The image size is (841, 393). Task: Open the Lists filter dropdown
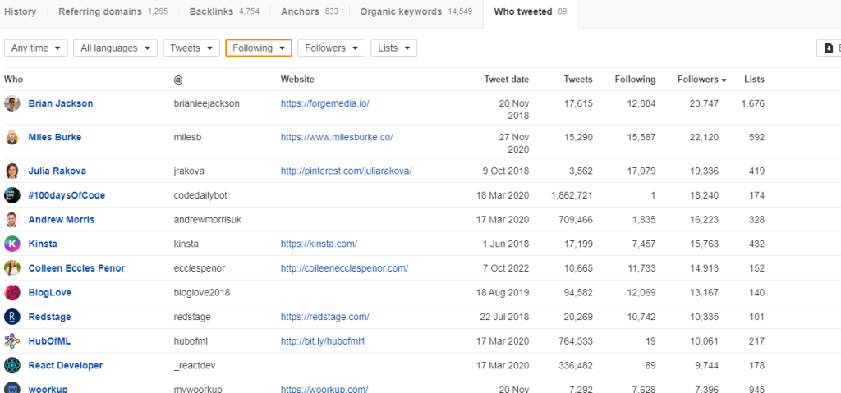(393, 48)
